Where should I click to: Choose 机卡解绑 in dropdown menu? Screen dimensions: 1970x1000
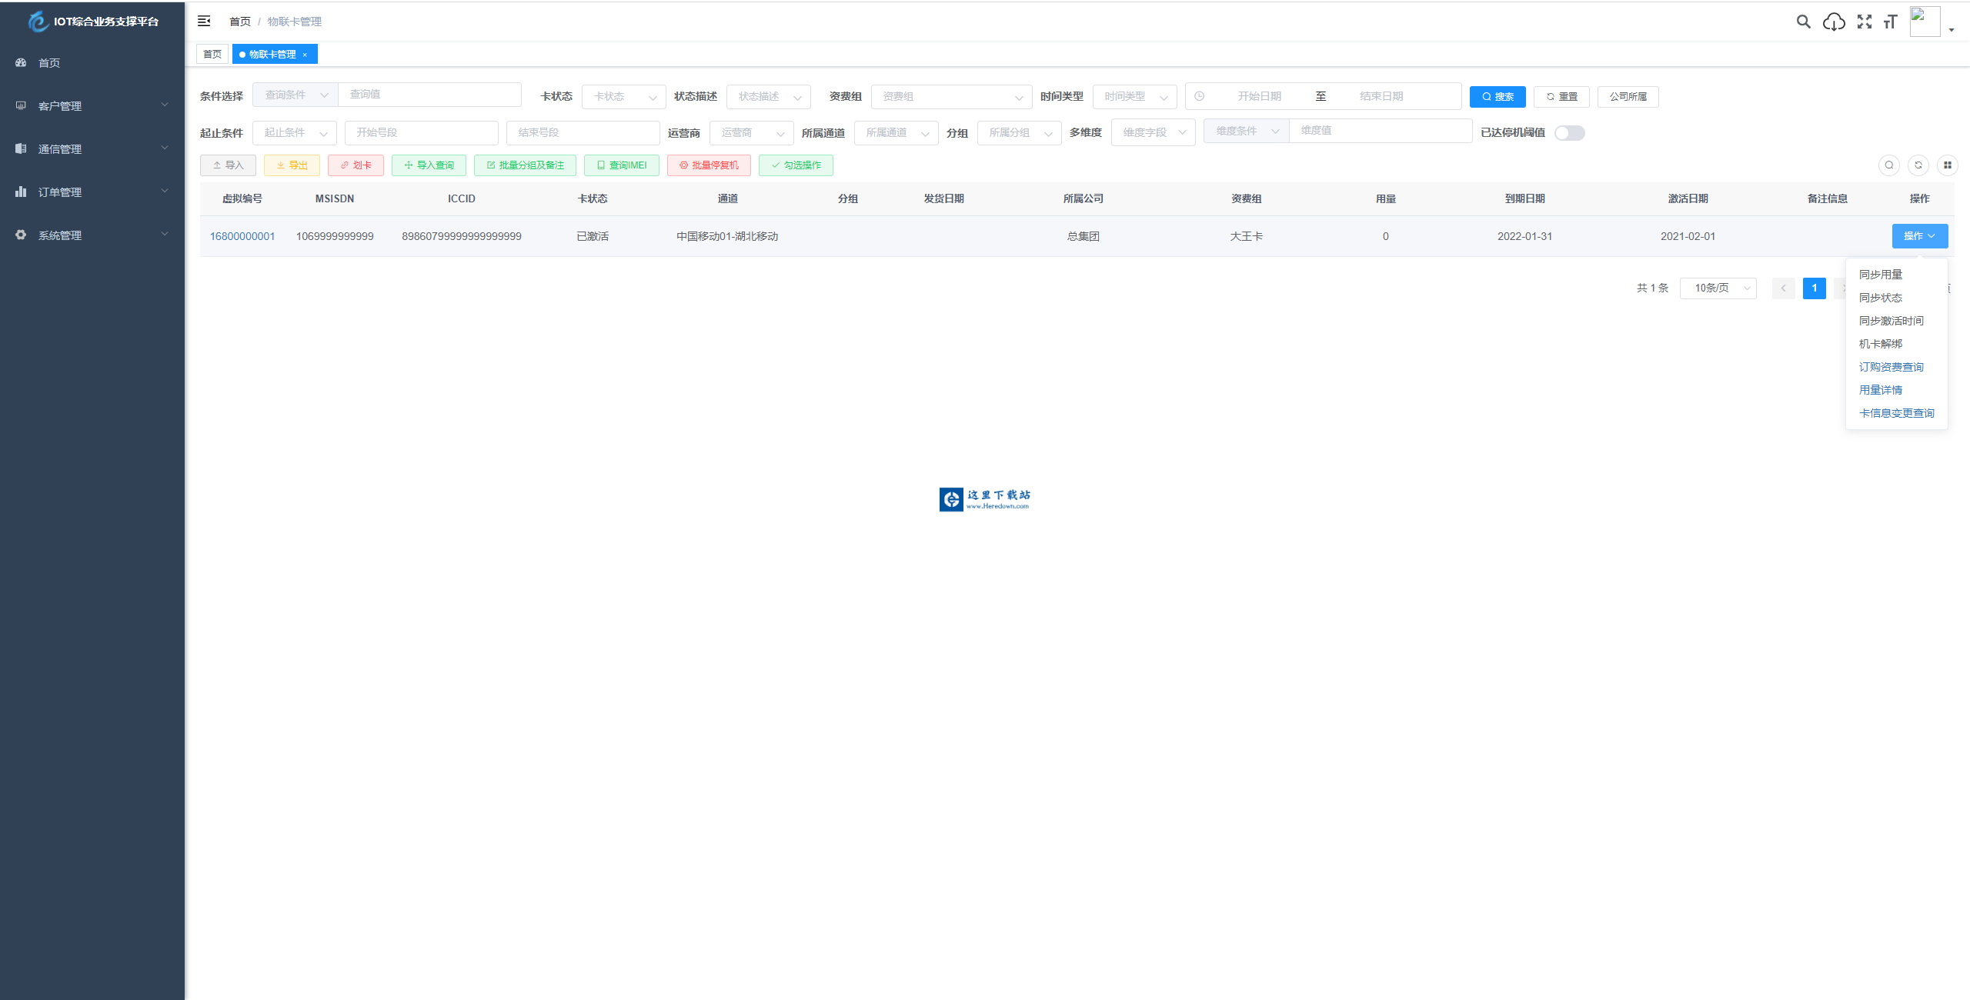(1881, 344)
